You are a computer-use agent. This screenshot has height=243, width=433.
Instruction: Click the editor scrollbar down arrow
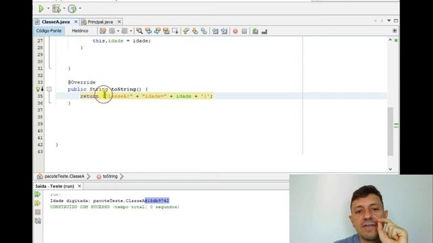pyautogui.click(x=390, y=169)
